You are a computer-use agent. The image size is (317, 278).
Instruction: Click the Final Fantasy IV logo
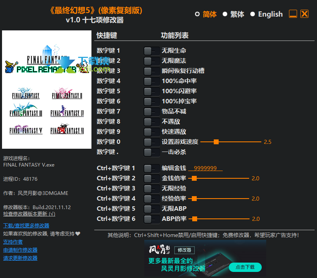coord(67,111)
